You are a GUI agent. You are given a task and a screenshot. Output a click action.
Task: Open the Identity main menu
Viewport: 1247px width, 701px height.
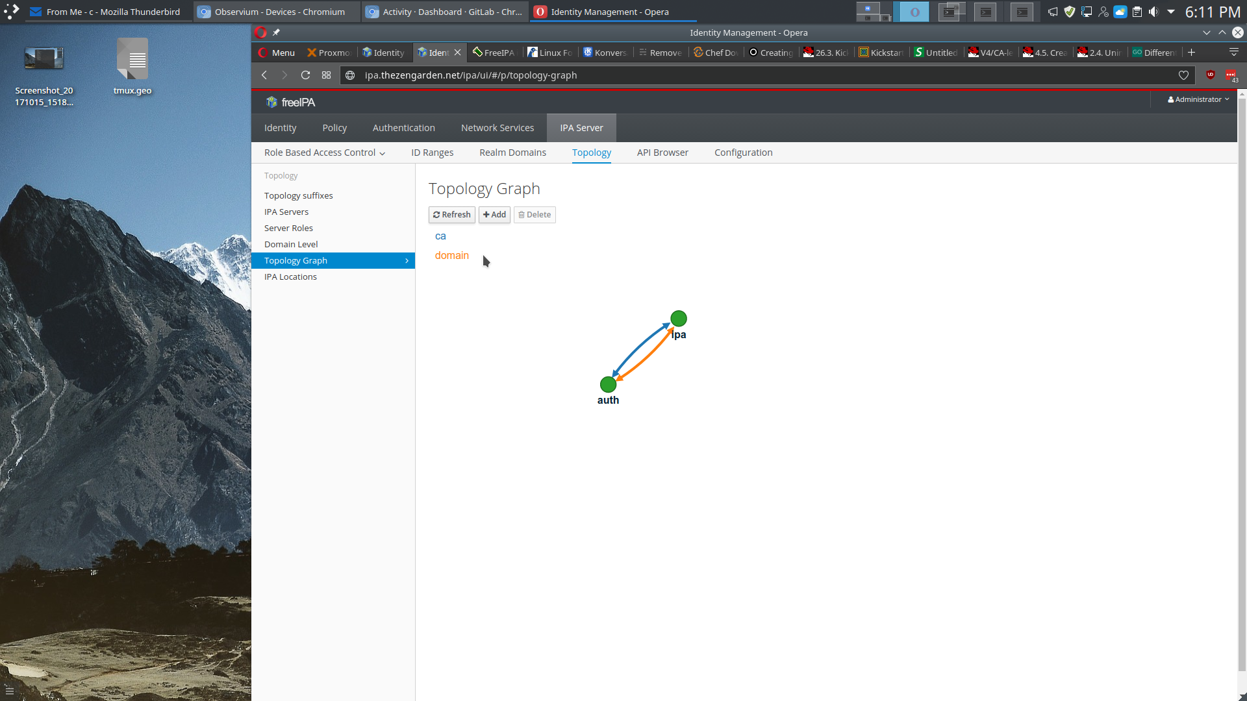[280, 128]
